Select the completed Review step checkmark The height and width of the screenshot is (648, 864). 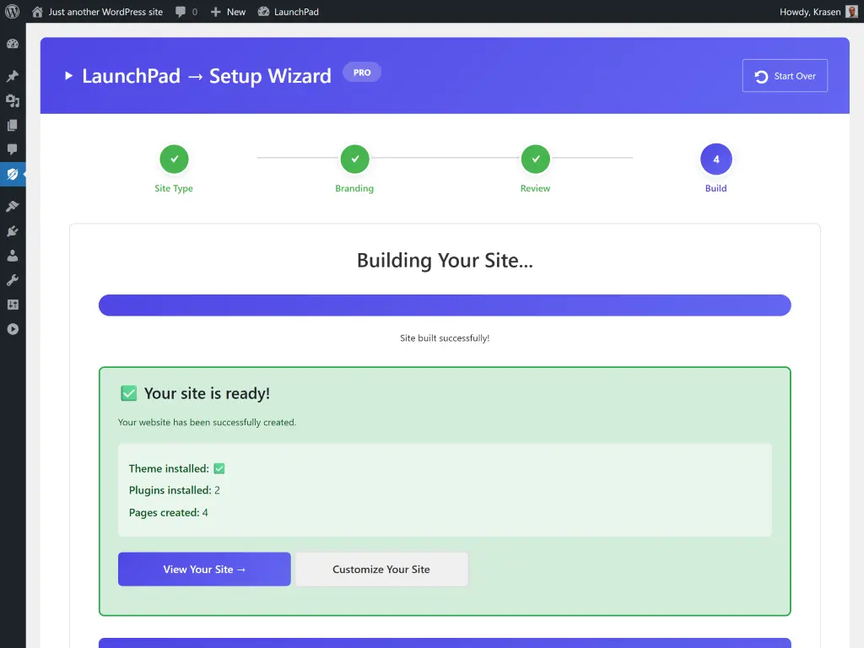(535, 159)
